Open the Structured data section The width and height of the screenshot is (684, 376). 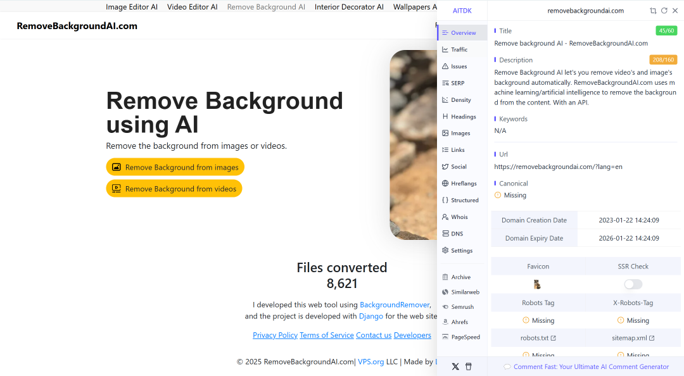[462, 200]
